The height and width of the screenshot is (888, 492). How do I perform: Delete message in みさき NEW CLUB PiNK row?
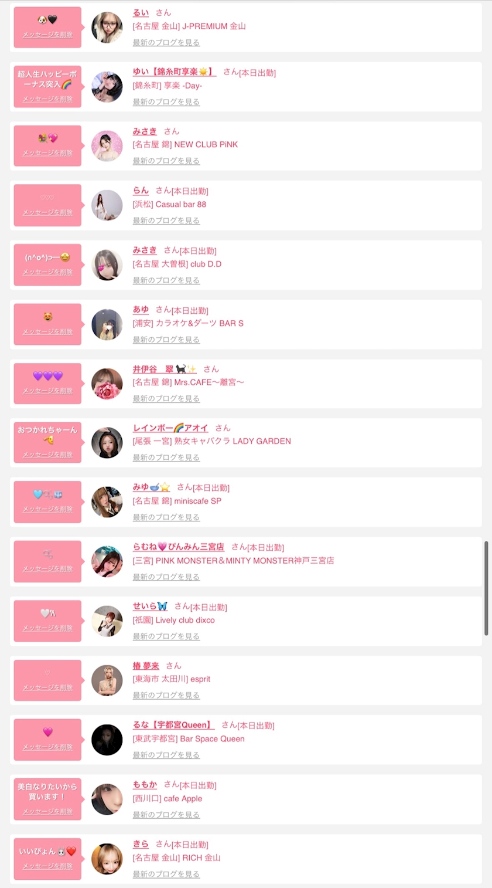coord(47,153)
